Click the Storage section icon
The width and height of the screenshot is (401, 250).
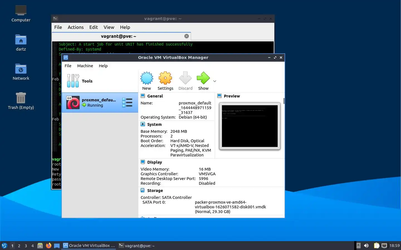click(143, 190)
